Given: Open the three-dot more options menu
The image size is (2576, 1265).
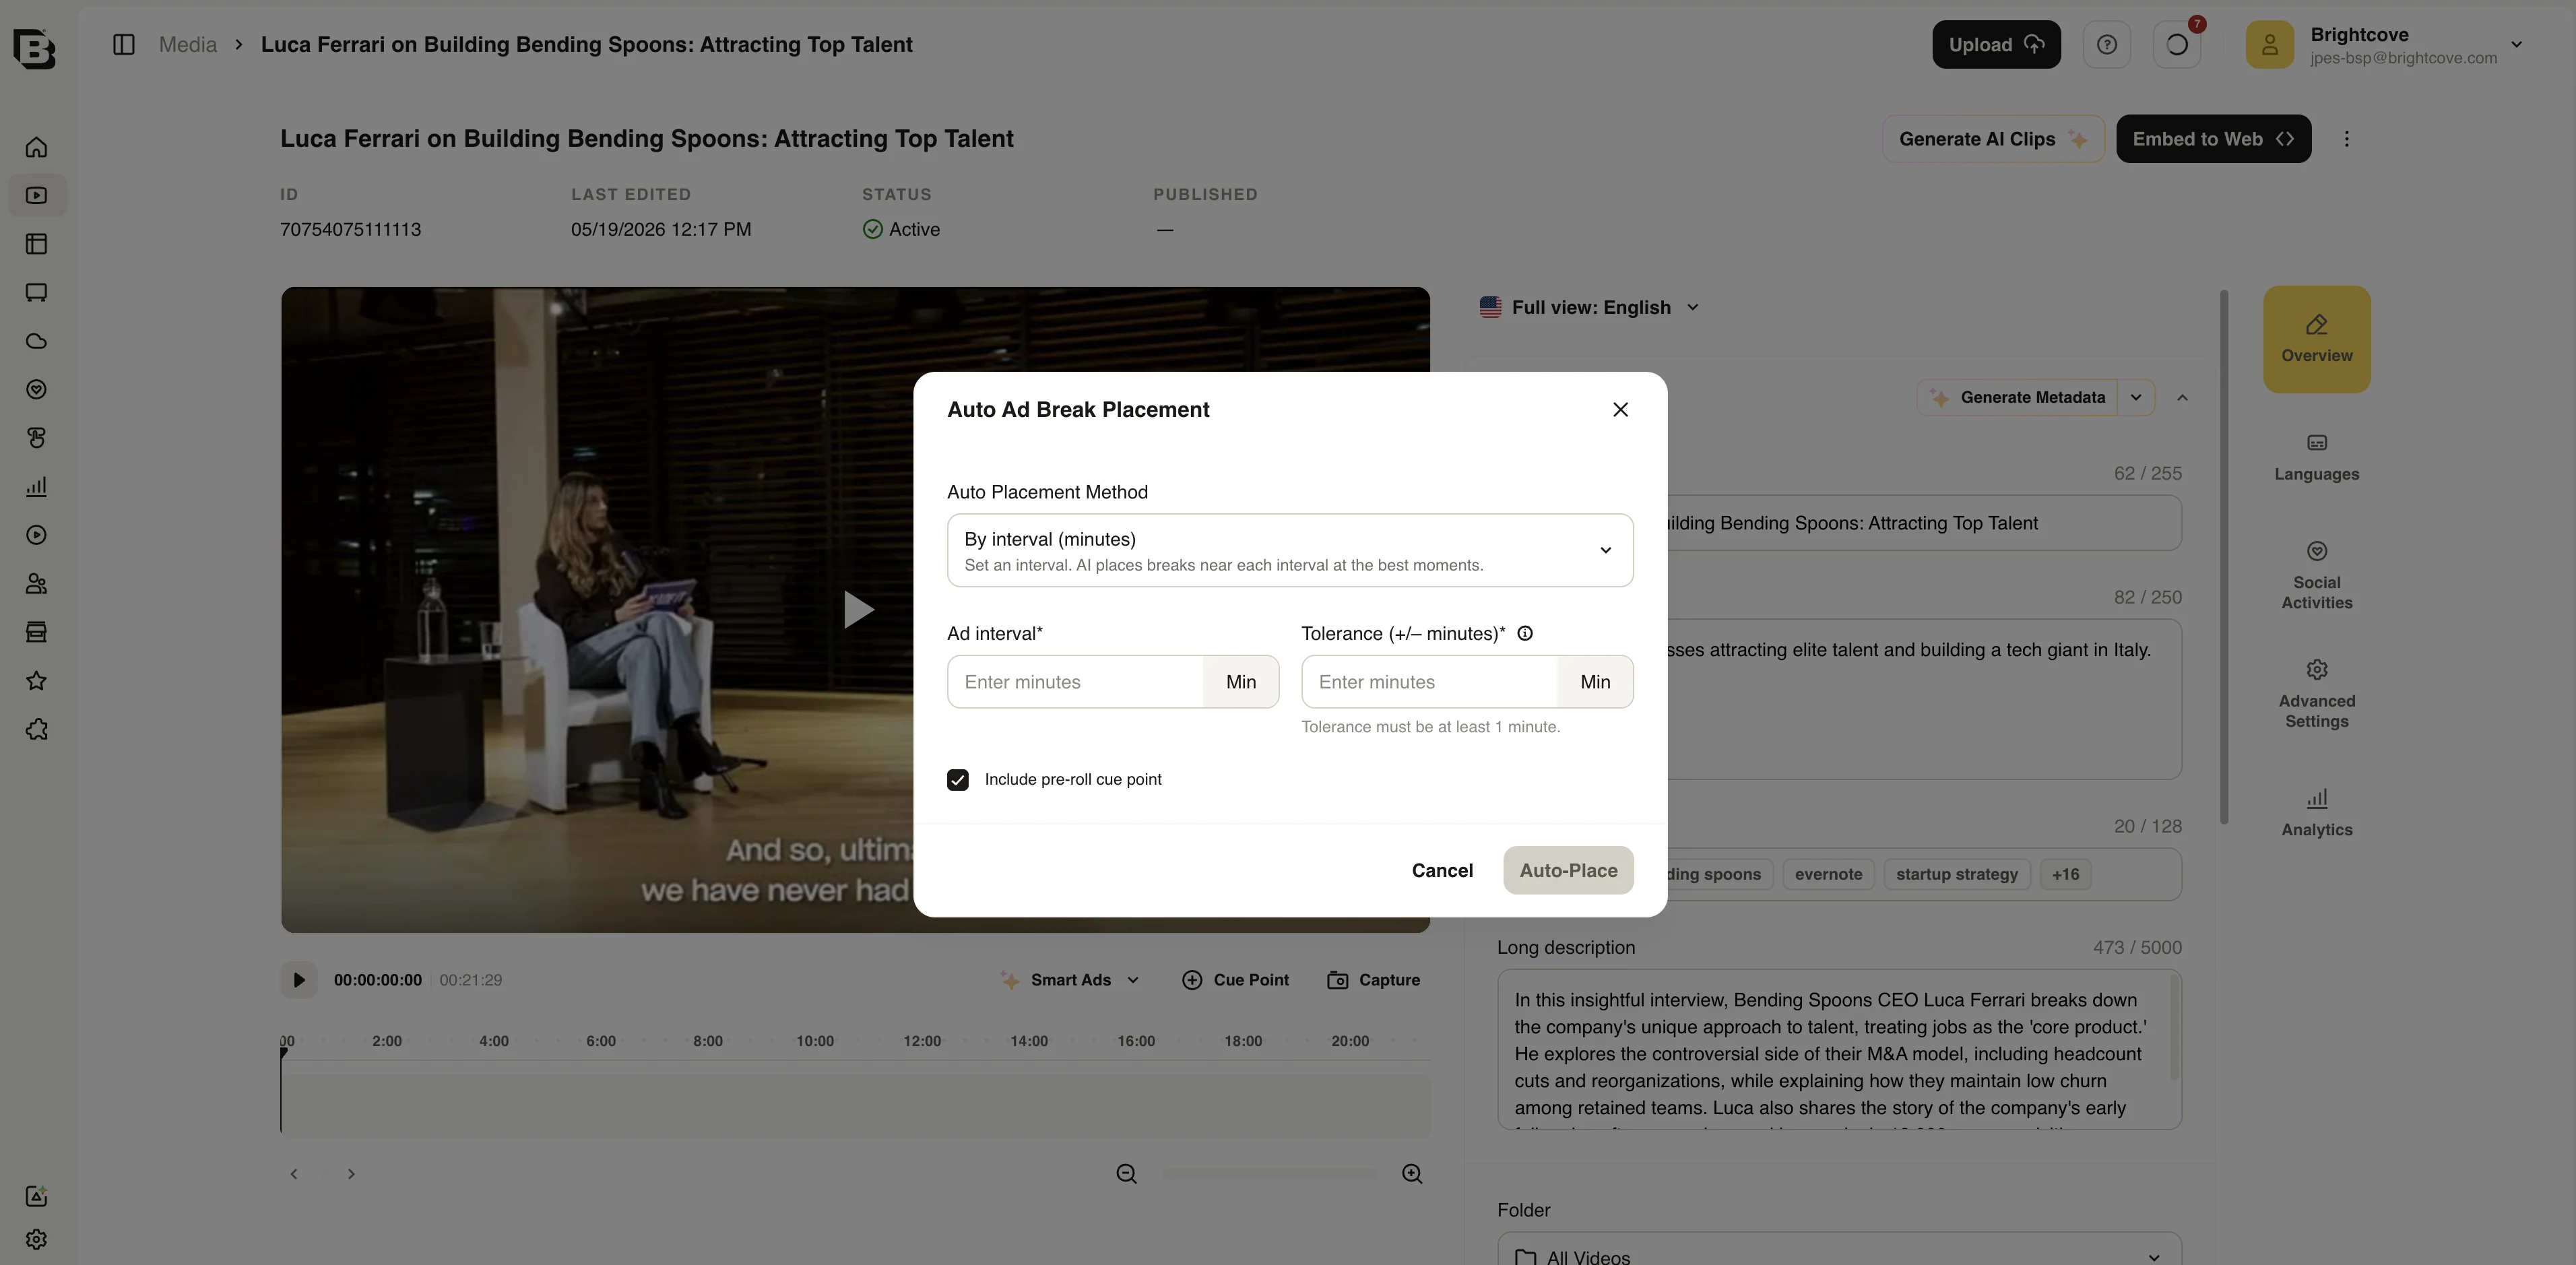Looking at the screenshot, I should [2347, 139].
